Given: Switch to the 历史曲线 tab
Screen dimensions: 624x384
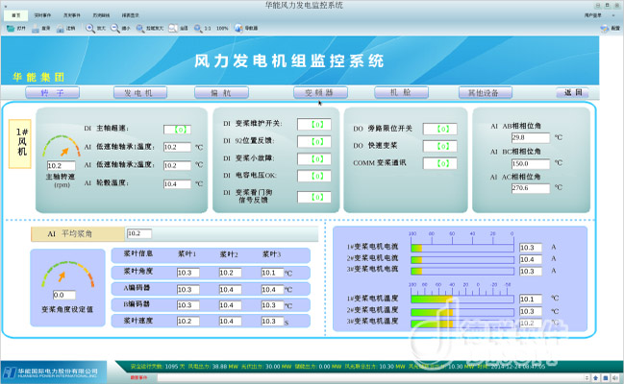Looking at the screenshot, I should (101, 15).
